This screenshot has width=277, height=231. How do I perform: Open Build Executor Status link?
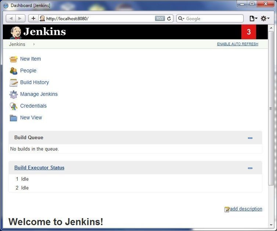click(x=39, y=167)
